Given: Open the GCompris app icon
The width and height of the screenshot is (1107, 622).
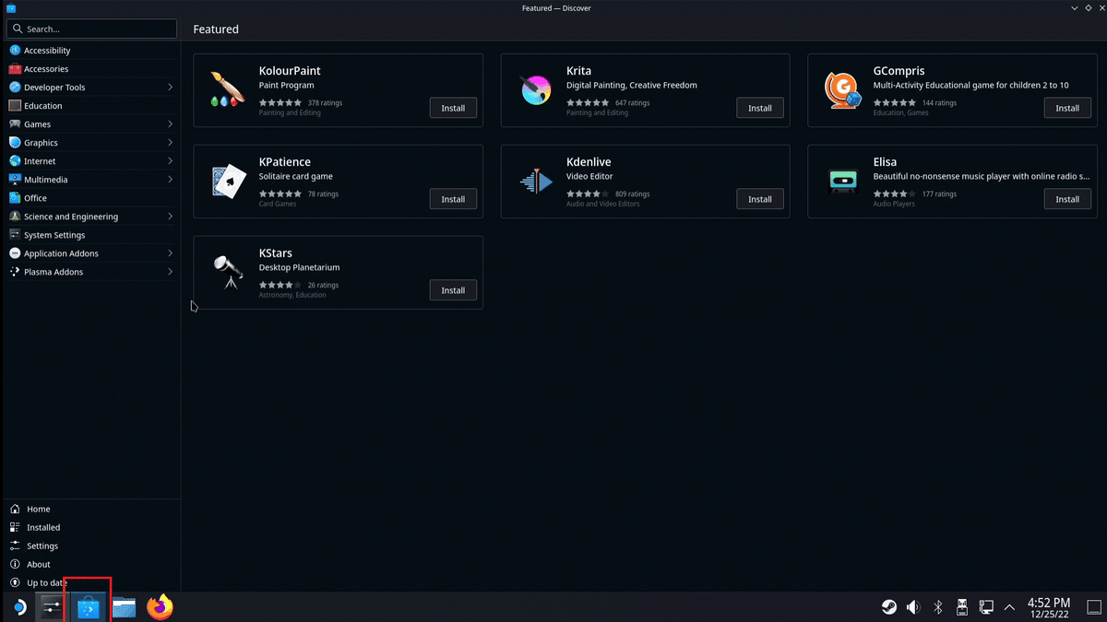Looking at the screenshot, I should tap(842, 89).
